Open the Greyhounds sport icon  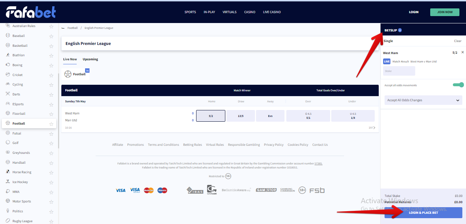click(8, 152)
